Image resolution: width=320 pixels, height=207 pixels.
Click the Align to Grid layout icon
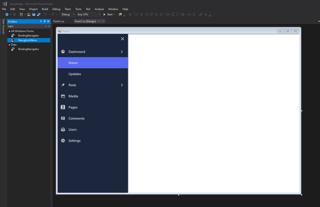[130, 15]
